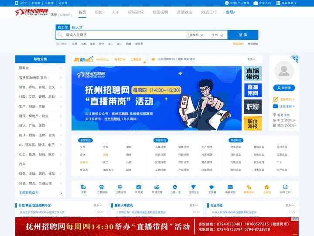
Task: Click the 直播带岗 main banner image
Action: click(x=157, y=98)
